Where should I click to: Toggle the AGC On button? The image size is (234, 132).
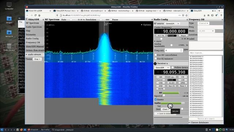161,36
